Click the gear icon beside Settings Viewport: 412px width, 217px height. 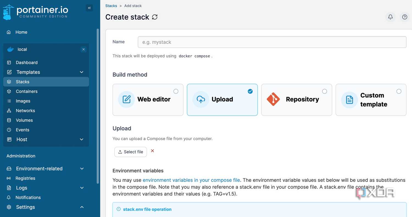pyautogui.click(x=9, y=207)
